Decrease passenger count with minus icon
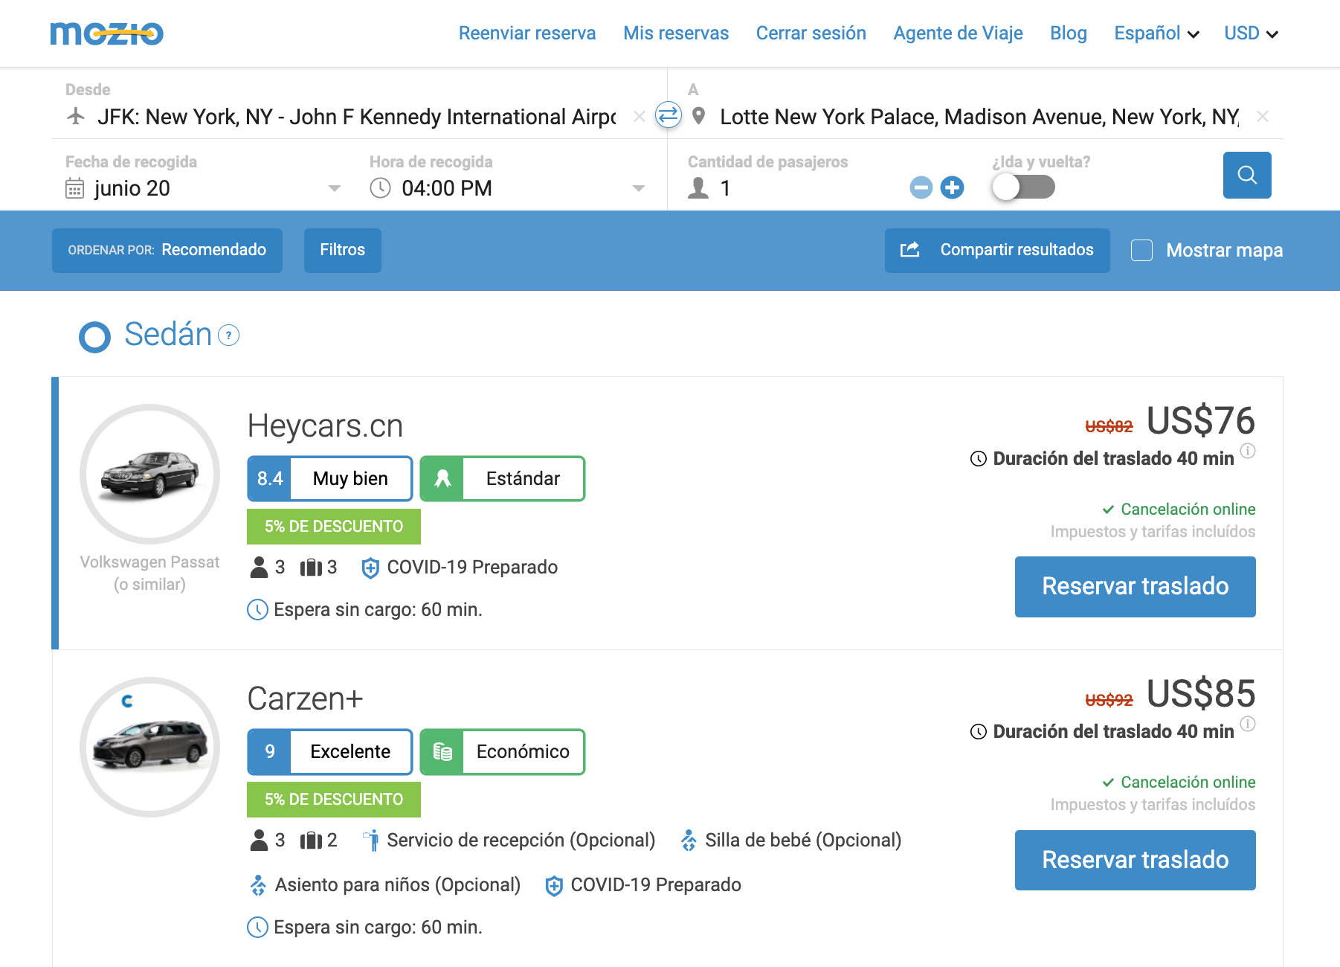Image resolution: width=1340 pixels, height=967 pixels. pyautogui.click(x=921, y=187)
